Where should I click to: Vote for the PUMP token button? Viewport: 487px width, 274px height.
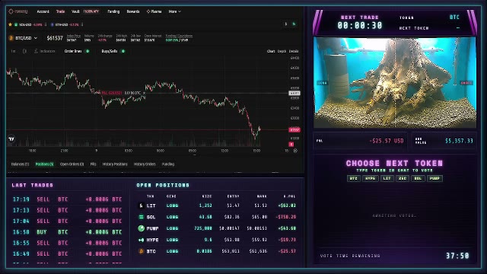pos(434,178)
